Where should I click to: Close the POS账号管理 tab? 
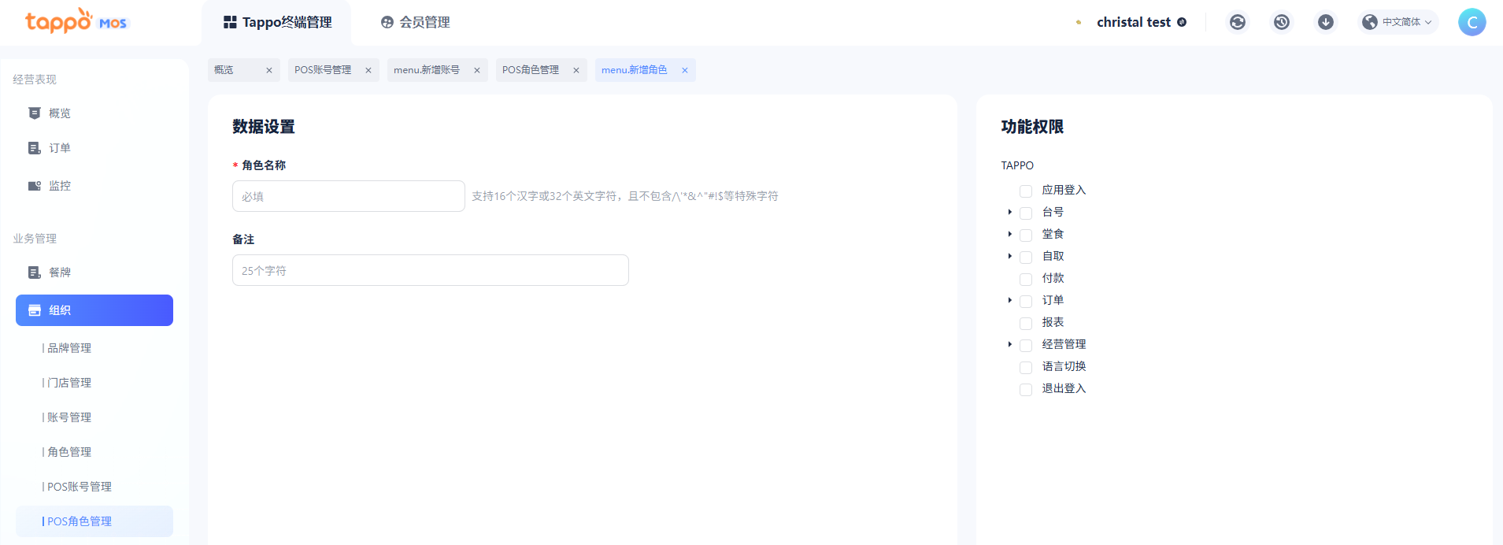pos(368,70)
